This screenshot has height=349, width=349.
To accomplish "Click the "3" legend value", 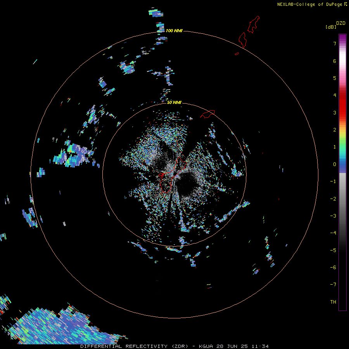I will pyautogui.click(x=335, y=112).
